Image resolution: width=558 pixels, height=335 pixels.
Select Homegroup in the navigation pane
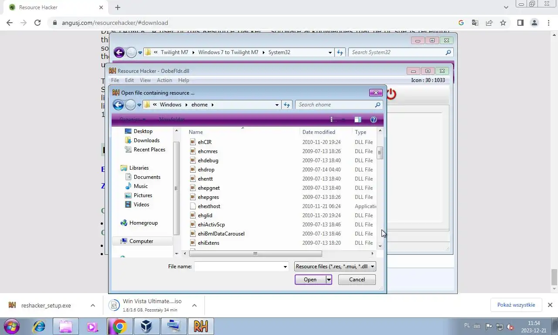pos(143,223)
